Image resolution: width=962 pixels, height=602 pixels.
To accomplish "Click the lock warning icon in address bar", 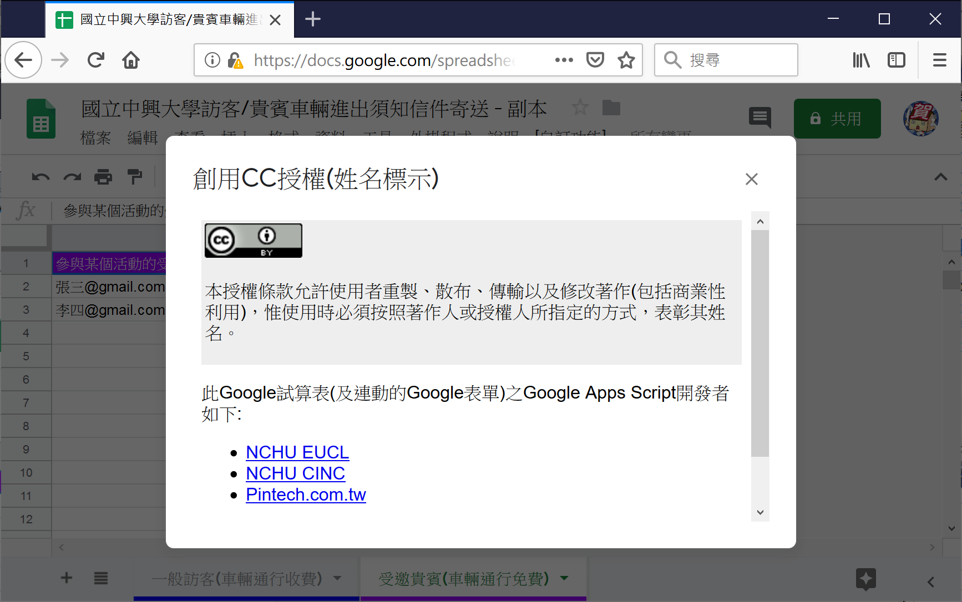I will (235, 60).
